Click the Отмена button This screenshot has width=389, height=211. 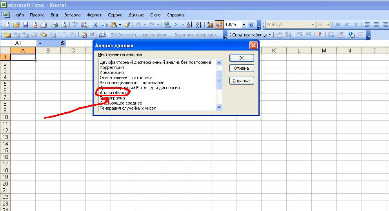click(x=241, y=68)
